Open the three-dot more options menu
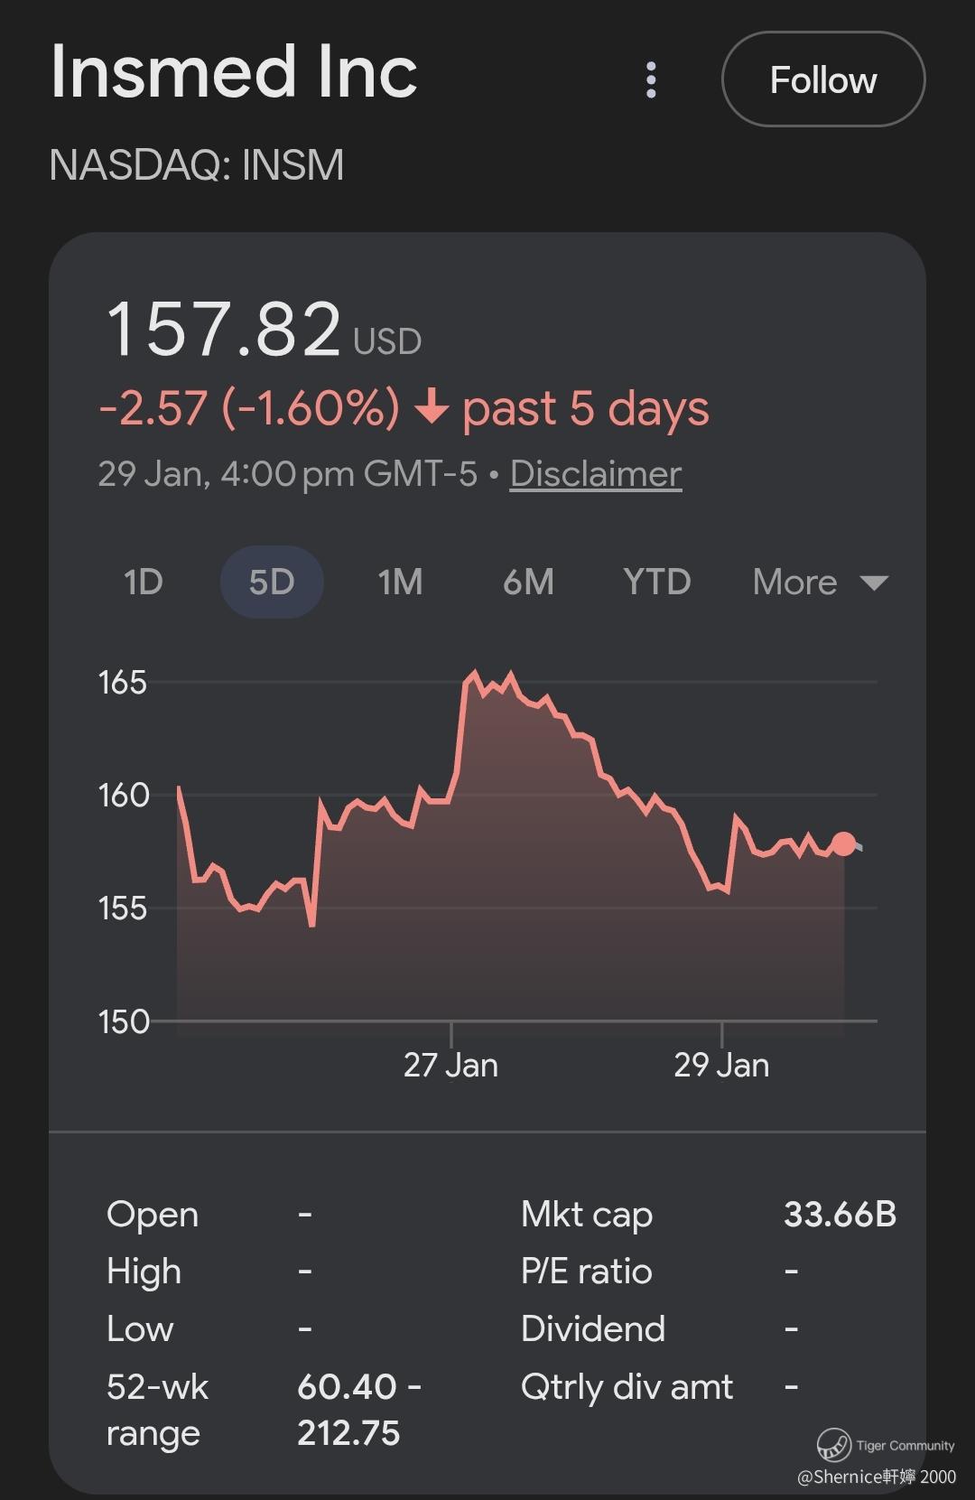This screenshot has height=1500, width=975. click(651, 80)
